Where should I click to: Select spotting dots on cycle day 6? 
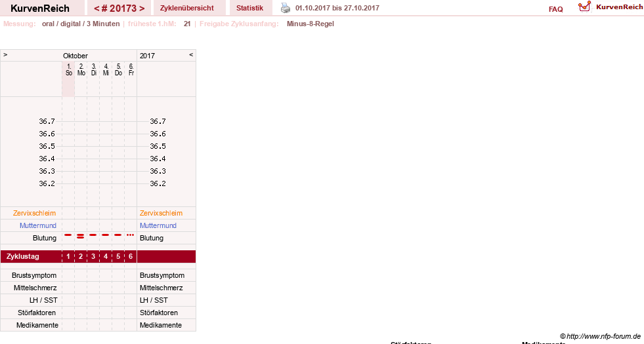pos(130,235)
